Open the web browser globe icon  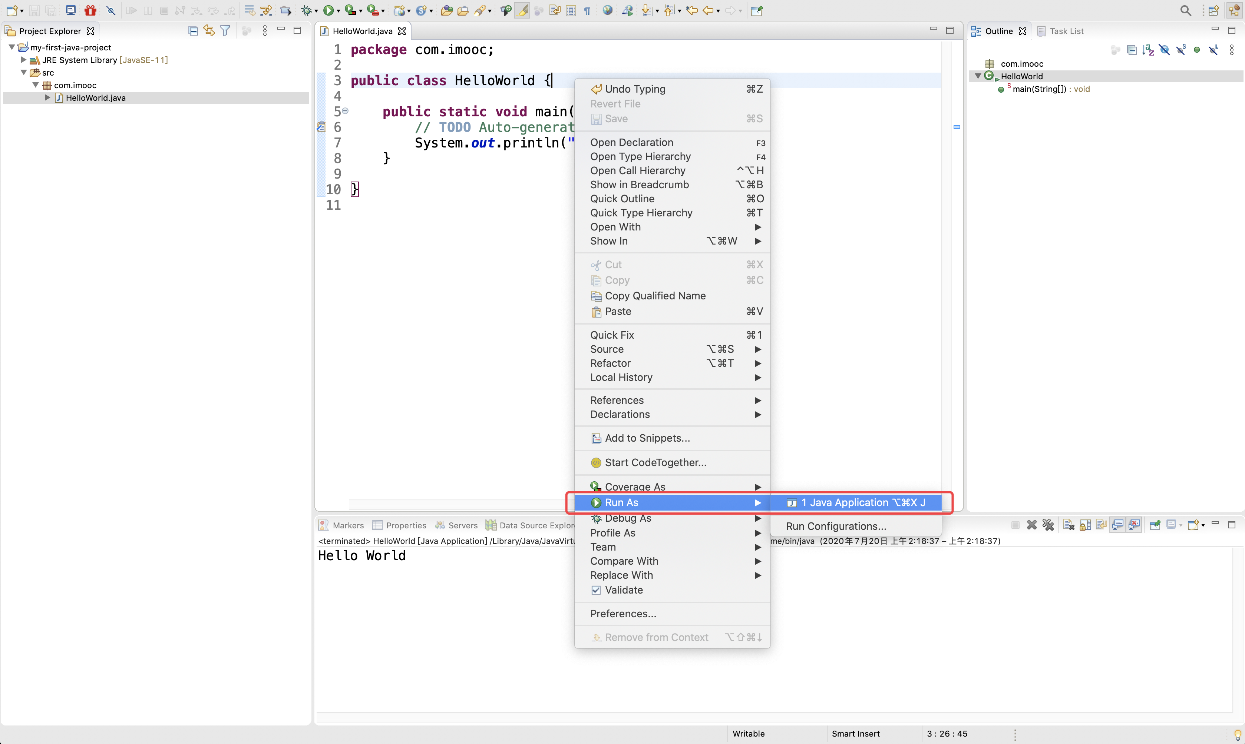(x=607, y=10)
